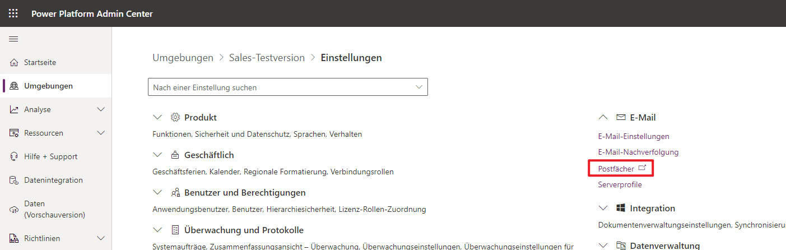
Task: Expand the Richtlinien menu chevron
Action: 101,238
